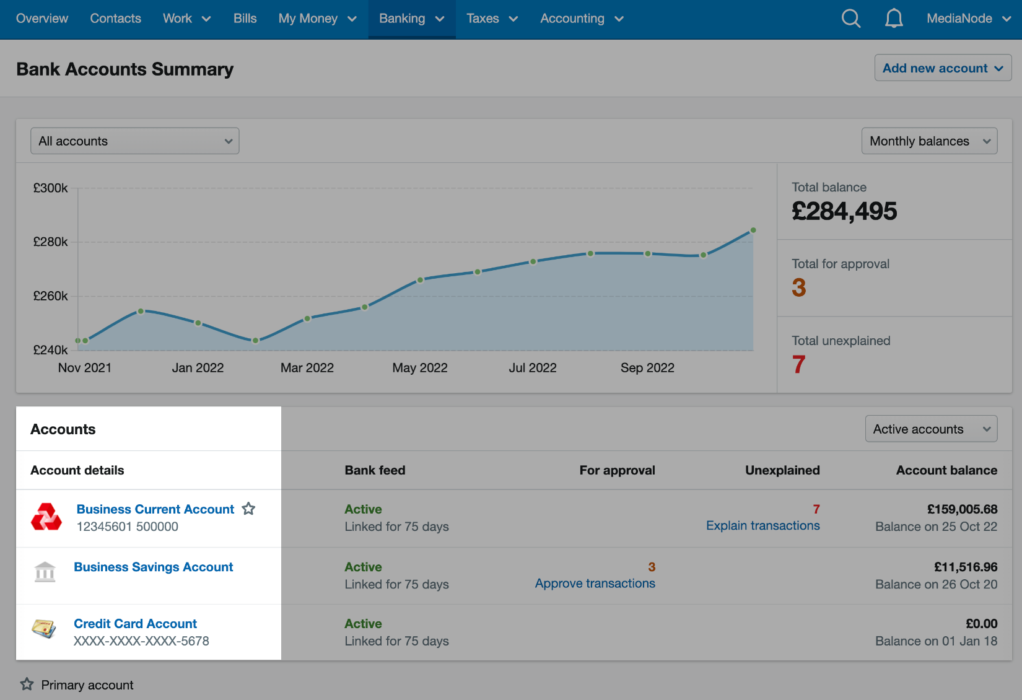This screenshot has height=700, width=1022.
Task: Click the Approve transactions link
Action: click(595, 584)
